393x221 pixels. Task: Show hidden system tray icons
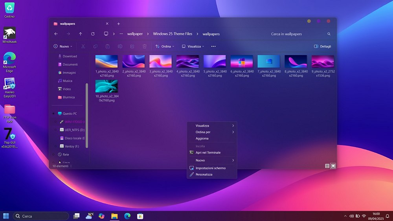click(x=345, y=216)
